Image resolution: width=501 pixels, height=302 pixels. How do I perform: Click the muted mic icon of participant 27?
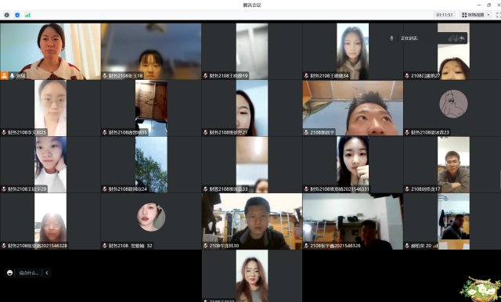[407, 76]
